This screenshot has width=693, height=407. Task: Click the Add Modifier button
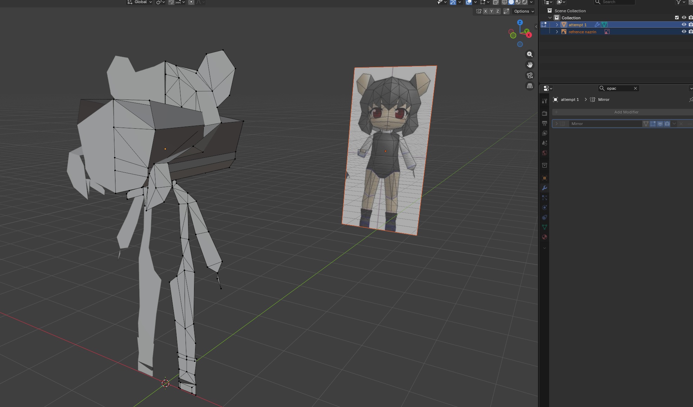click(x=626, y=112)
